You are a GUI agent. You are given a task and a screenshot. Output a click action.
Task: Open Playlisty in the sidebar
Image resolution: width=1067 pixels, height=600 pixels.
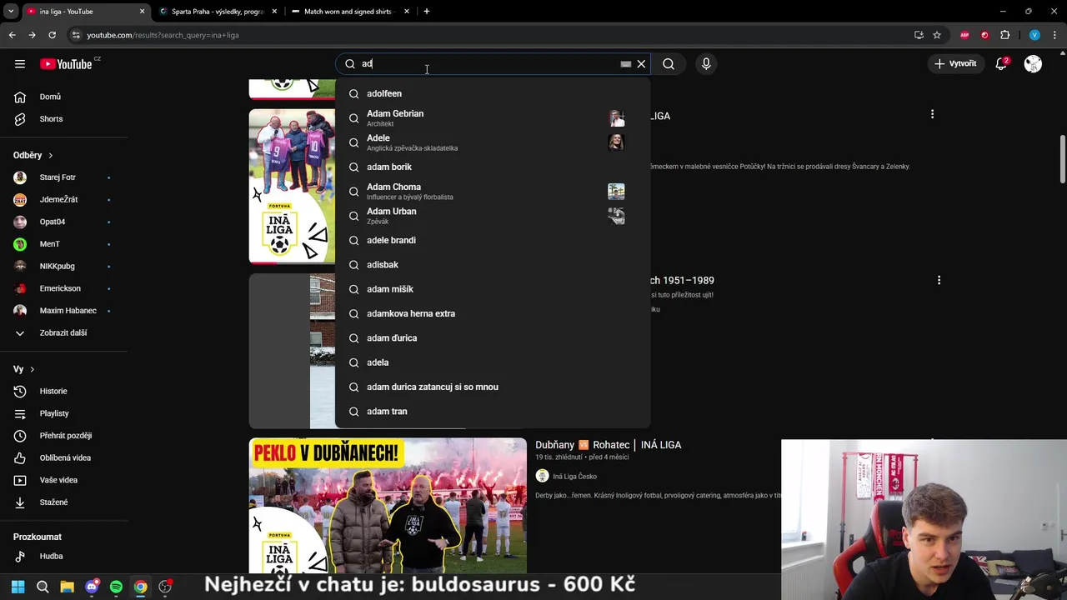[x=64, y=413]
